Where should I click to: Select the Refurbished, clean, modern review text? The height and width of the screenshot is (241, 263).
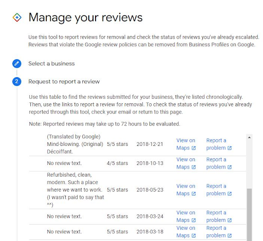(76, 190)
